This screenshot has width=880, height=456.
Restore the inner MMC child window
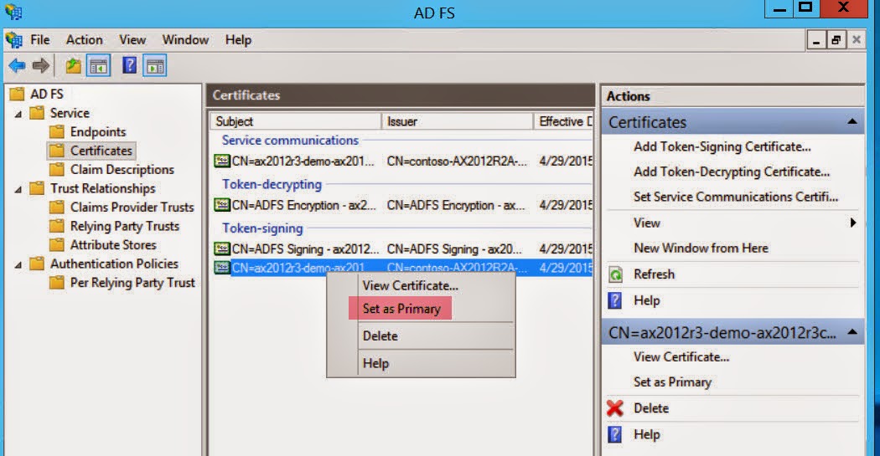(836, 40)
